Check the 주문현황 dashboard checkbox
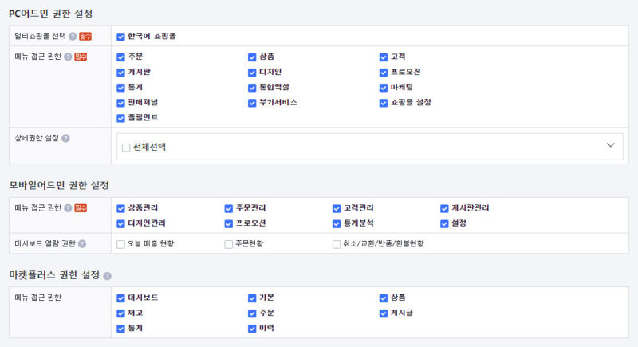Viewport: 638px width, 347px height. click(x=229, y=243)
